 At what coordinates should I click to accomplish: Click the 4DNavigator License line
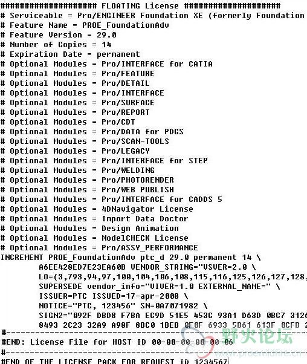[97, 209]
